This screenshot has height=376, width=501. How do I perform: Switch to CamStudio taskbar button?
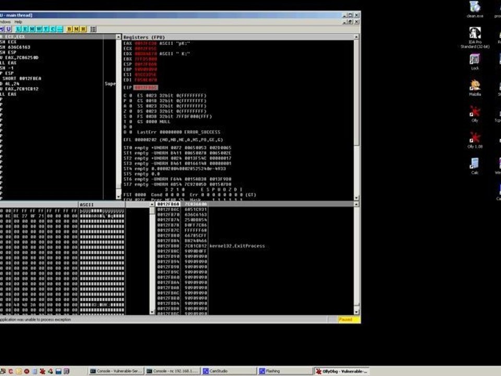point(229,371)
